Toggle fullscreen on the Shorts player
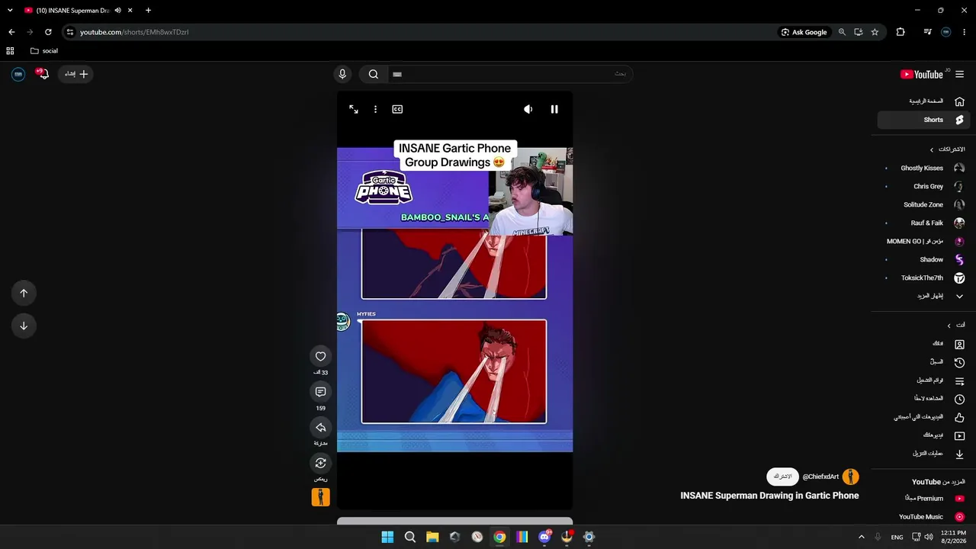The width and height of the screenshot is (976, 549). click(x=354, y=109)
